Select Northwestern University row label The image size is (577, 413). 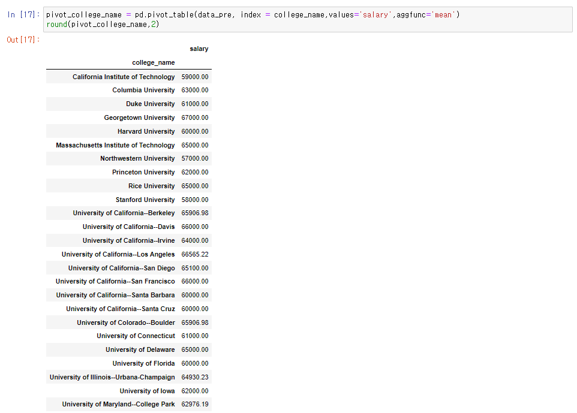tap(137, 158)
